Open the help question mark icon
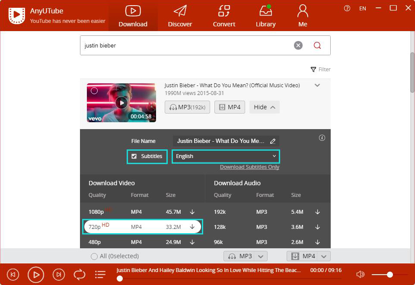 tap(347, 9)
